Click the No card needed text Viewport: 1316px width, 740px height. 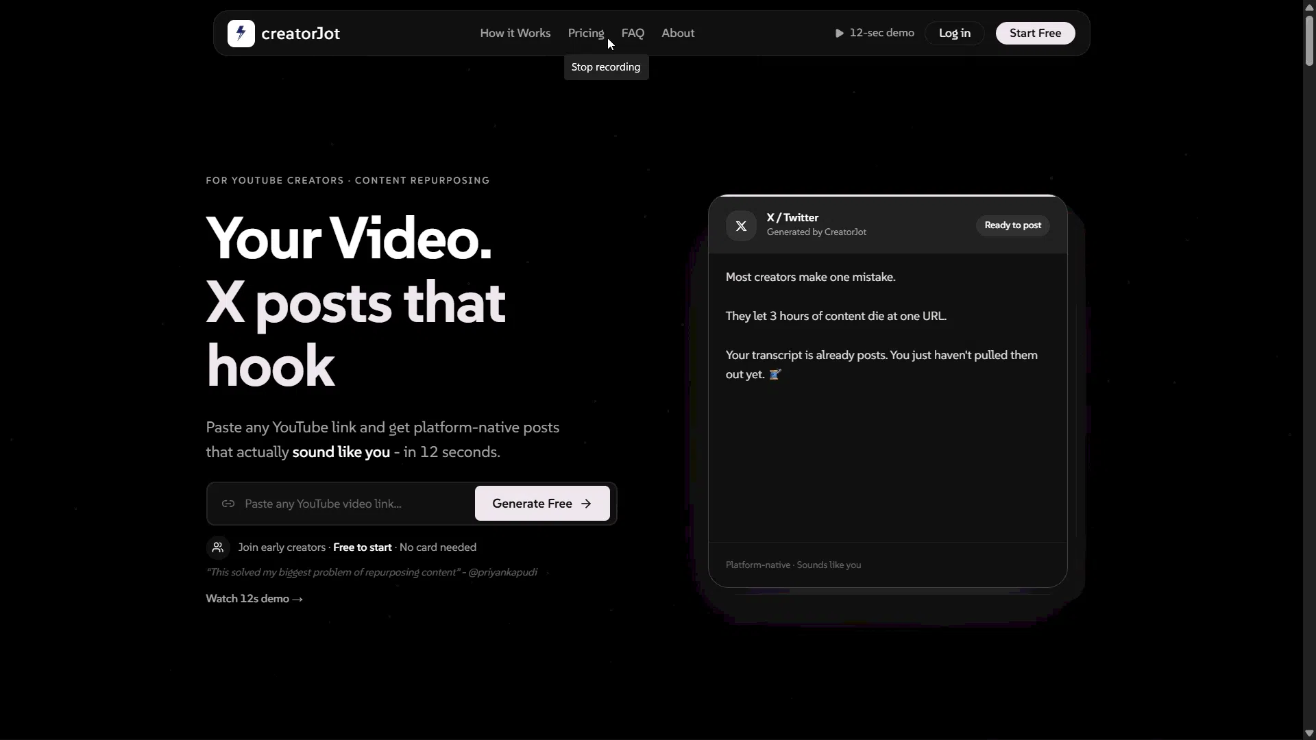point(438,547)
